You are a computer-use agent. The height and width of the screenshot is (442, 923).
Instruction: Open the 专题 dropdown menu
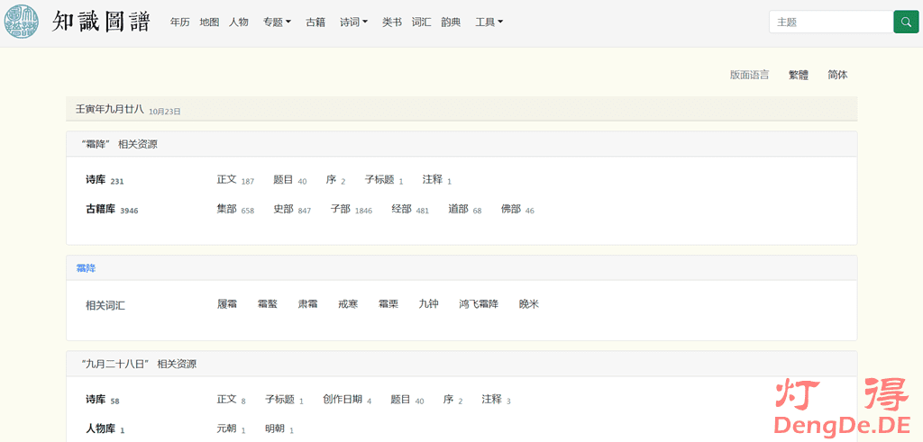point(277,22)
